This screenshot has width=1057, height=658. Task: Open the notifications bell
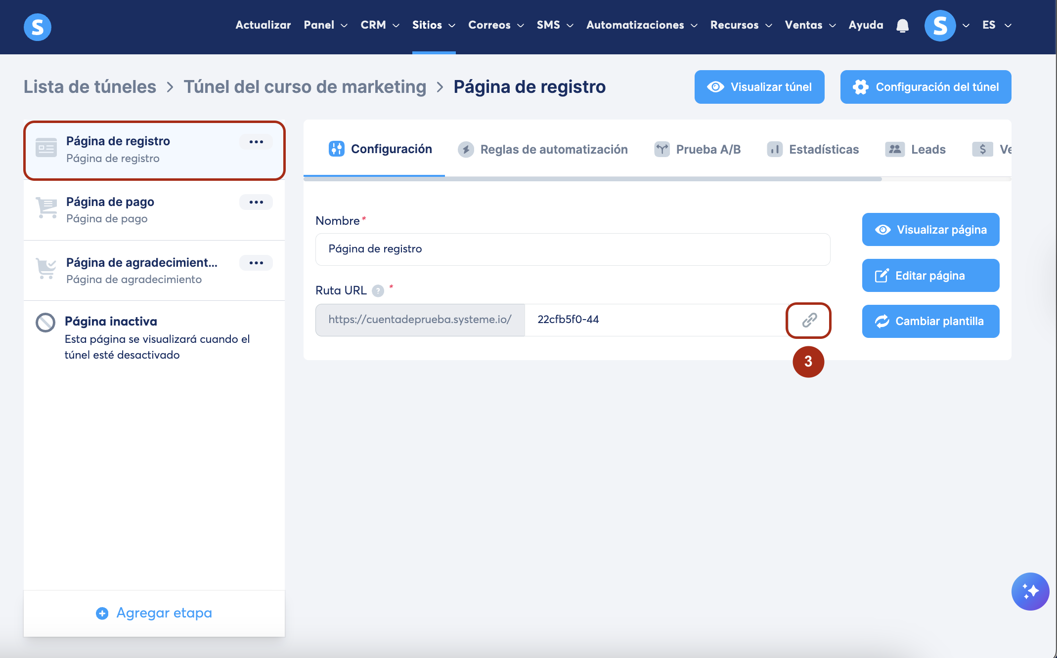click(902, 25)
